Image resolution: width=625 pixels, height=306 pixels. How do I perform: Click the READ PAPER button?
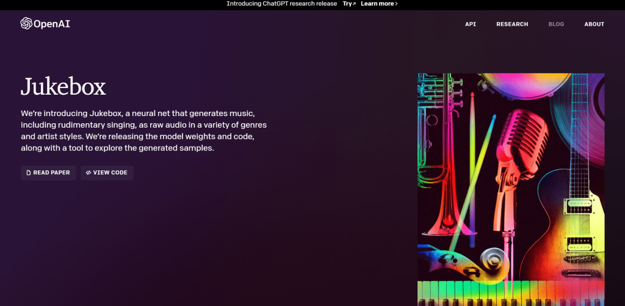pyautogui.click(x=48, y=173)
